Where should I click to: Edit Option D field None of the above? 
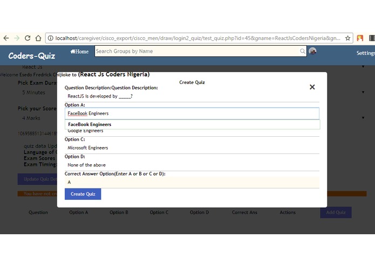192,165
